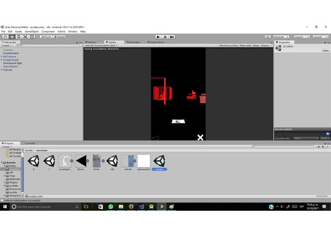Open Visual Studio from taskbar

(141, 207)
